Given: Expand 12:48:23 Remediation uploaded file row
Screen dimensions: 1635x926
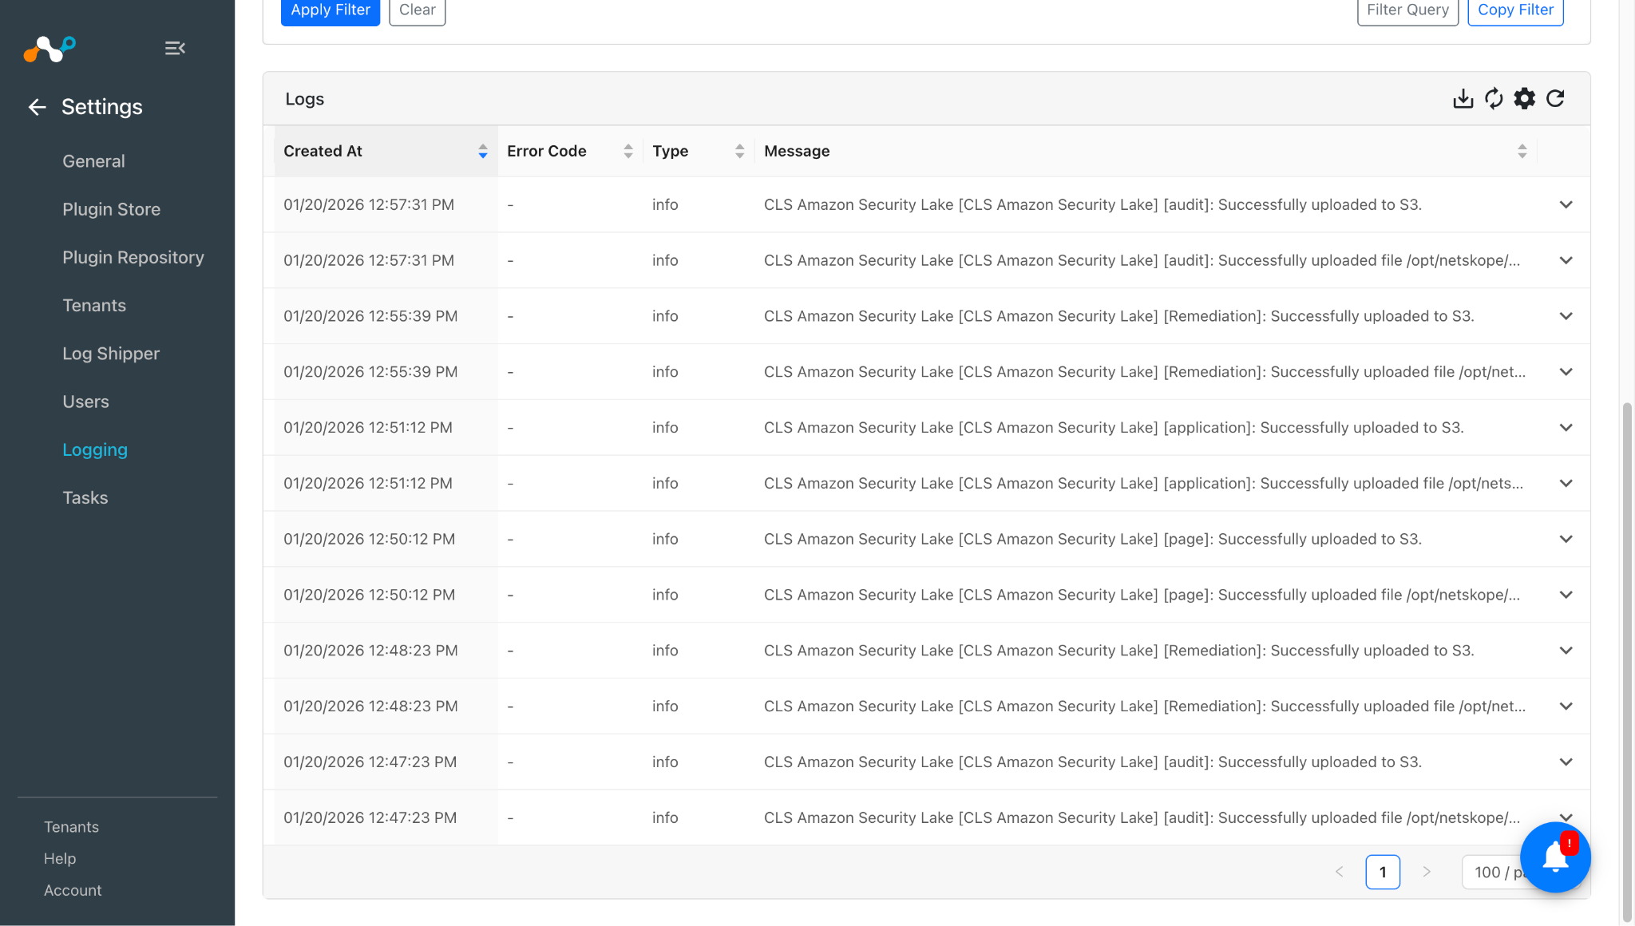Looking at the screenshot, I should (x=1566, y=706).
